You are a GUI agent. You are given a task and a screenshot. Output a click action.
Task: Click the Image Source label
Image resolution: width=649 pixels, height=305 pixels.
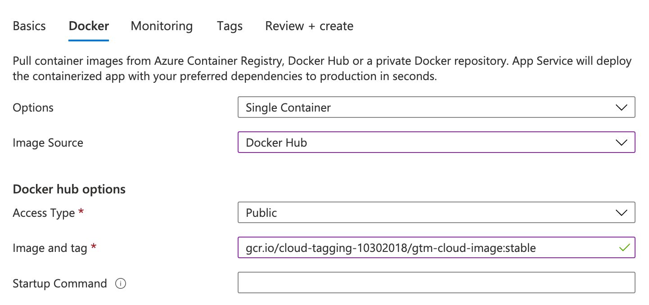[x=48, y=143]
